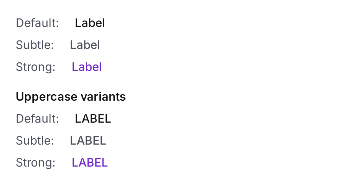
Task: Click the capital D in first 'Default:'
Action: (x=20, y=23)
